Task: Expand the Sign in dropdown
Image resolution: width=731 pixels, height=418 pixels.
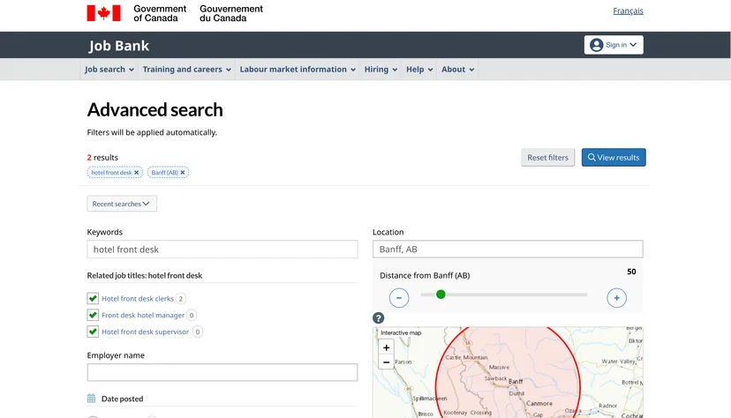Action: (x=614, y=45)
